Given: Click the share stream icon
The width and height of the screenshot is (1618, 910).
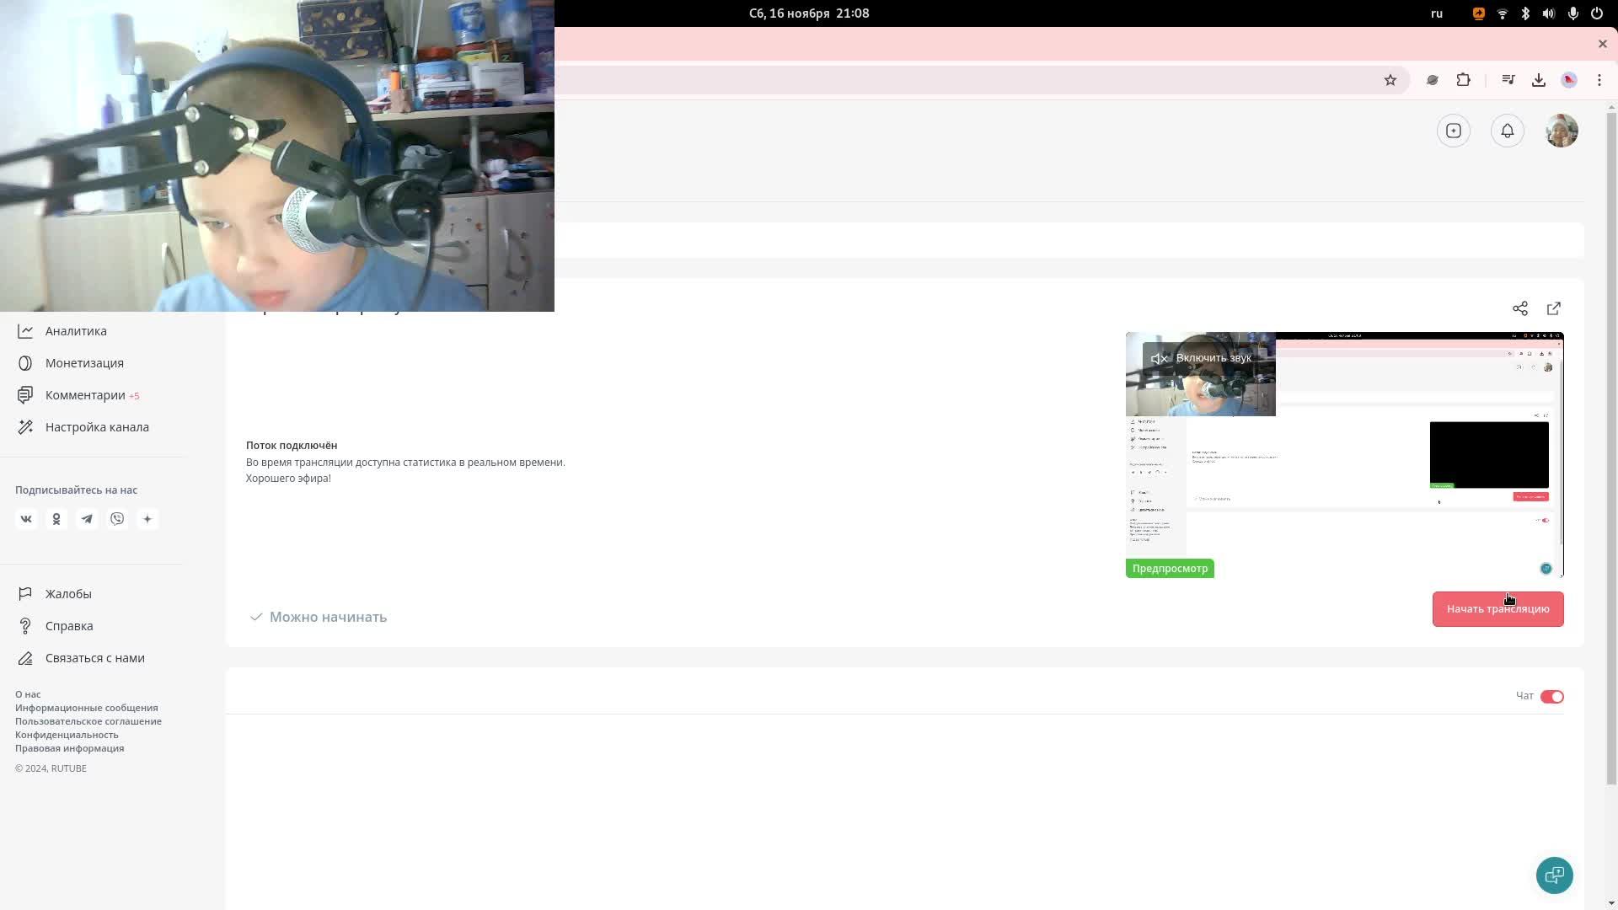Looking at the screenshot, I should (x=1519, y=308).
